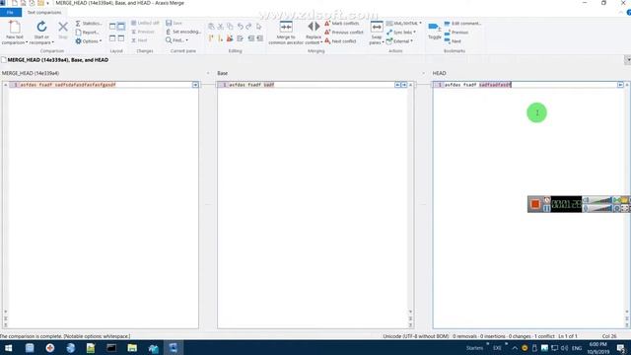Open the Find dropdown
This screenshot has width=631, height=355.
[x=176, y=40]
